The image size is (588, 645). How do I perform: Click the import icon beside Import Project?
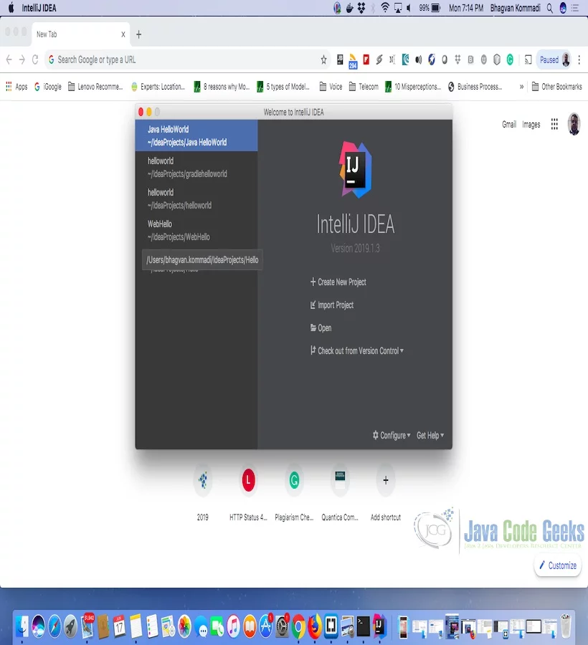coord(313,305)
